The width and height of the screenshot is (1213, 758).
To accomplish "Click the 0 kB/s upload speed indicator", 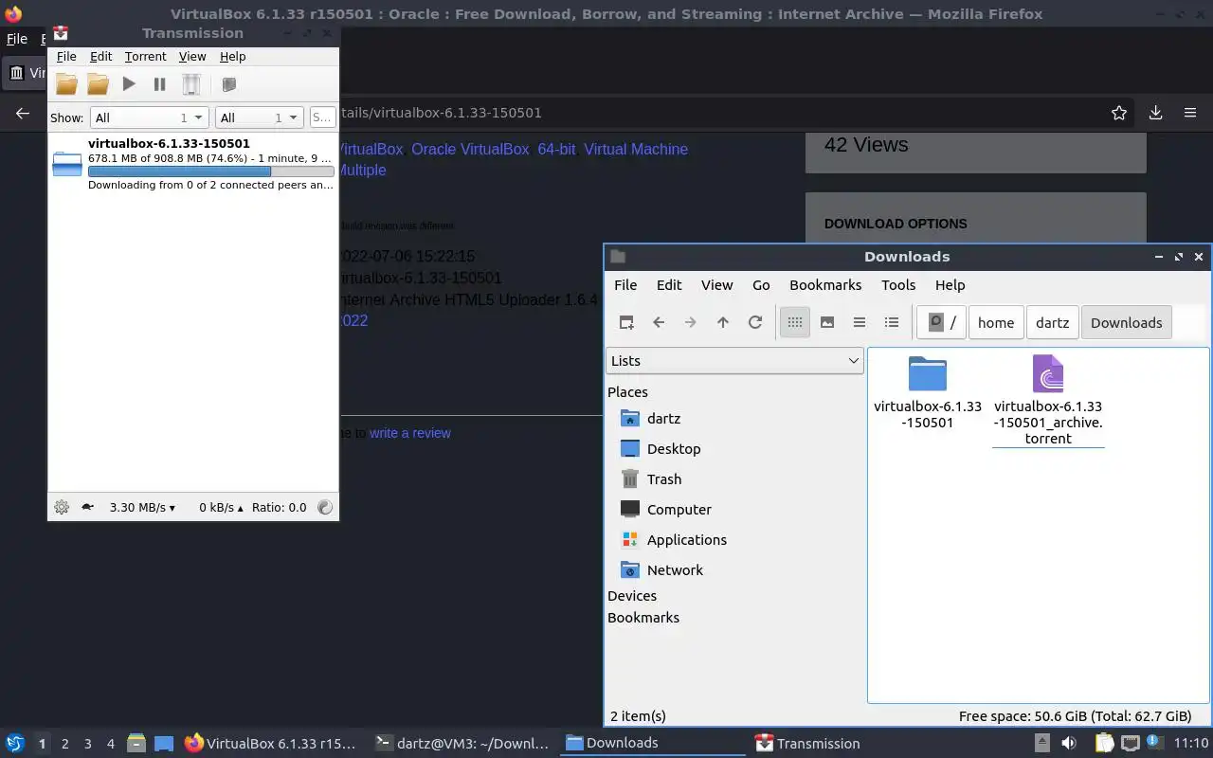I will pos(221,507).
